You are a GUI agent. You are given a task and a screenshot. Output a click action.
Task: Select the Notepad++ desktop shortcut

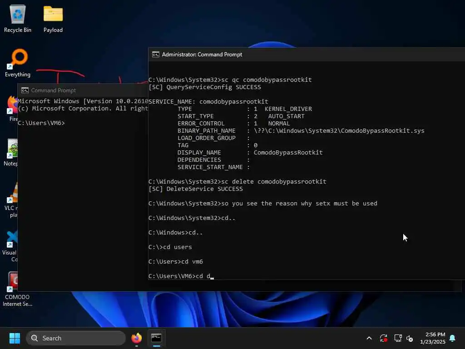[x=11, y=152]
